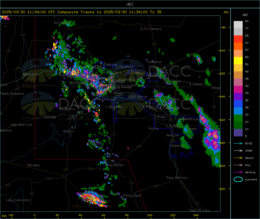Click the '0' tick on the horizontal km axis
Screen dimensions: 260x219
(x=34, y=215)
